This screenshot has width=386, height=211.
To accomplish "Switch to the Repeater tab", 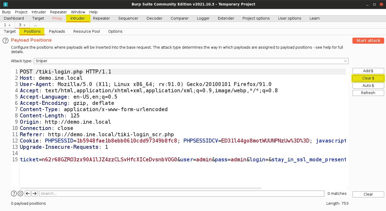I will click(x=101, y=18).
